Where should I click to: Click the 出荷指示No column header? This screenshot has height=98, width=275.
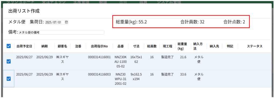click(x=99, y=46)
